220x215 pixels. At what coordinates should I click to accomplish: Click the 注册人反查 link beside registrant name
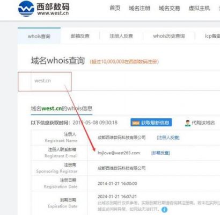(x=168, y=138)
